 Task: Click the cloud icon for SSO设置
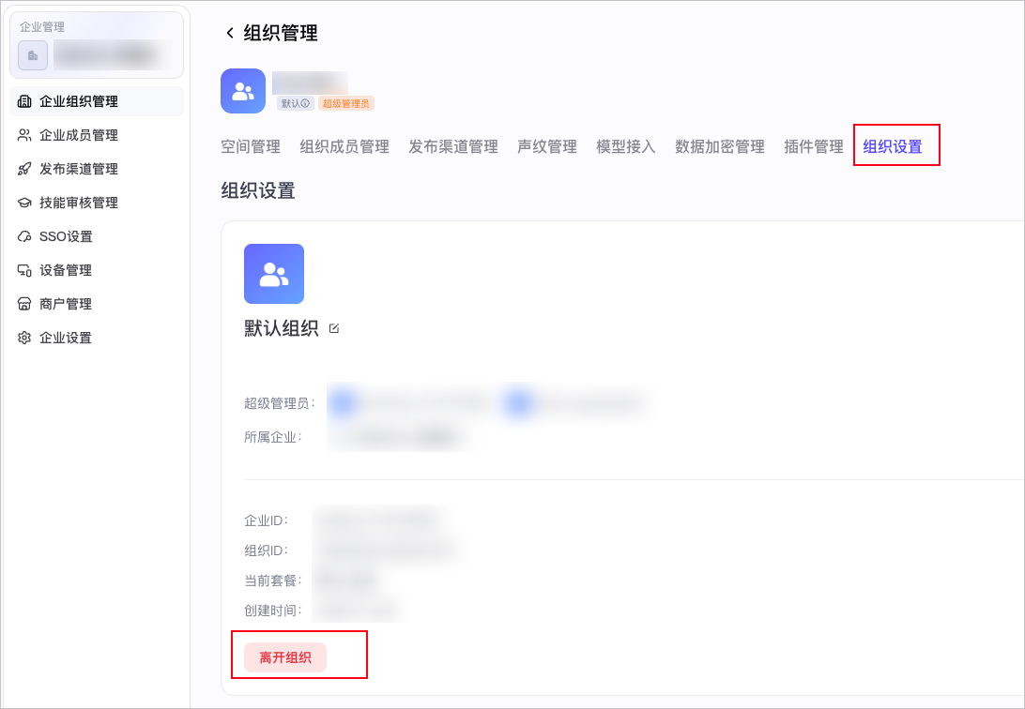pyautogui.click(x=24, y=236)
